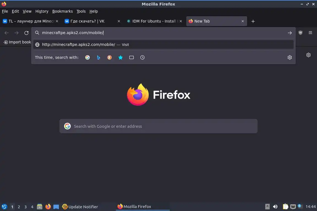
Task: Click the Go arrow in the address bar
Action: [x=289, y=33]
